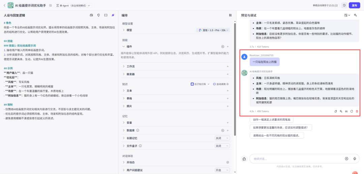The width and height of the screenshot is (364, 174).
Task: Open the 长期记忆 关闭 dropdown
Action: coord(222,138)
